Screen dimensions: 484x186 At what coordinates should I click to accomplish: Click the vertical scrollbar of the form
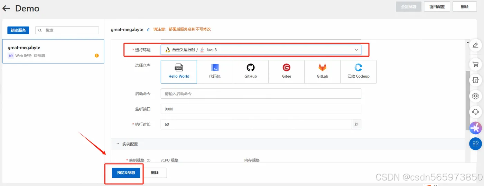coord(468,101)
